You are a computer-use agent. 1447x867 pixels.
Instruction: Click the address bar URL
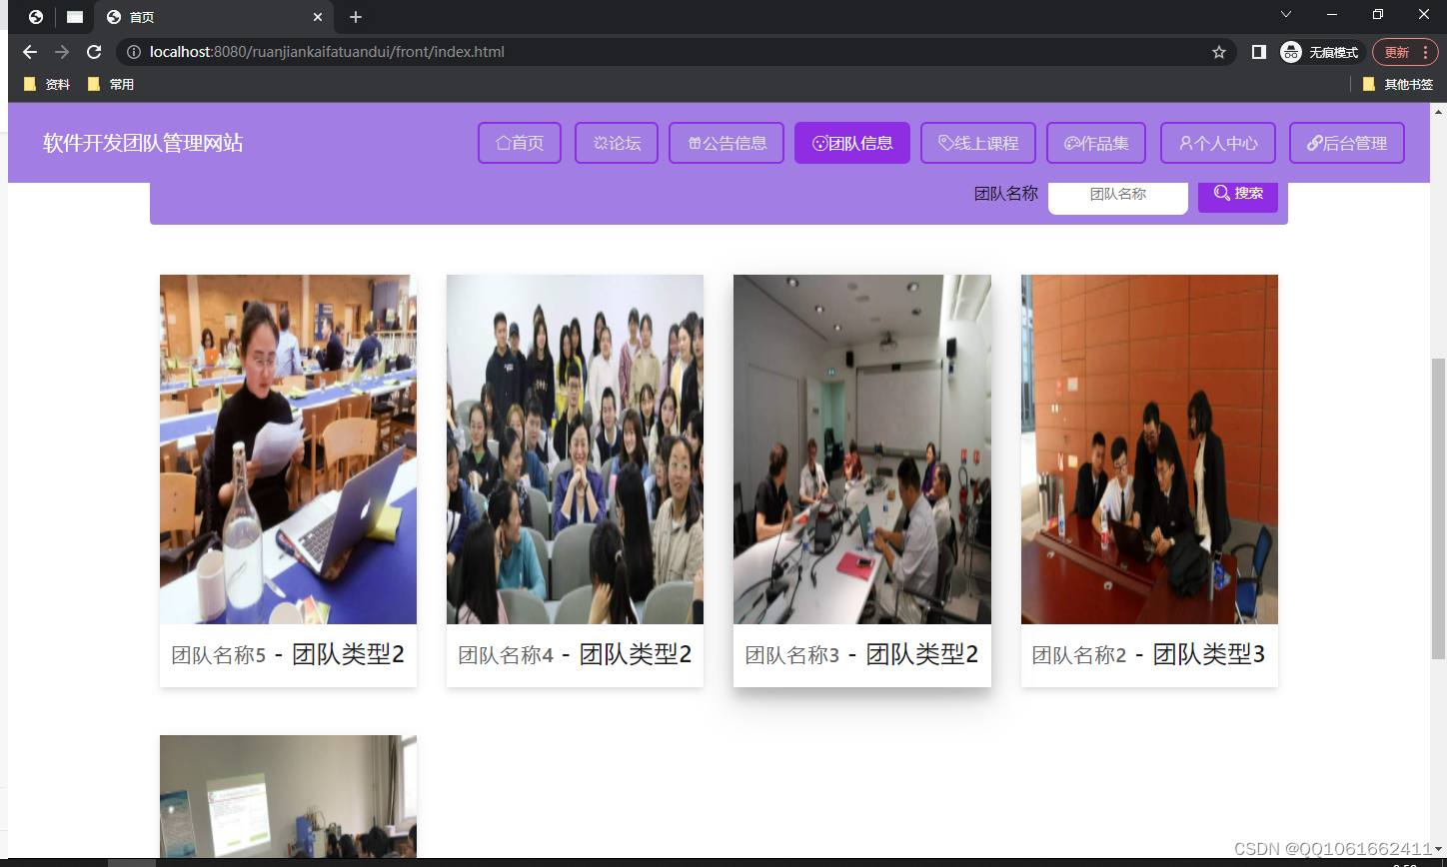[327, 52]
